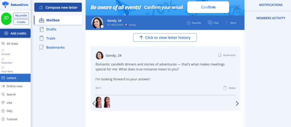Viewport: 291px width, 127px height.
Task: Bookmark Gendy's letter
Action: tap(220, 55)
